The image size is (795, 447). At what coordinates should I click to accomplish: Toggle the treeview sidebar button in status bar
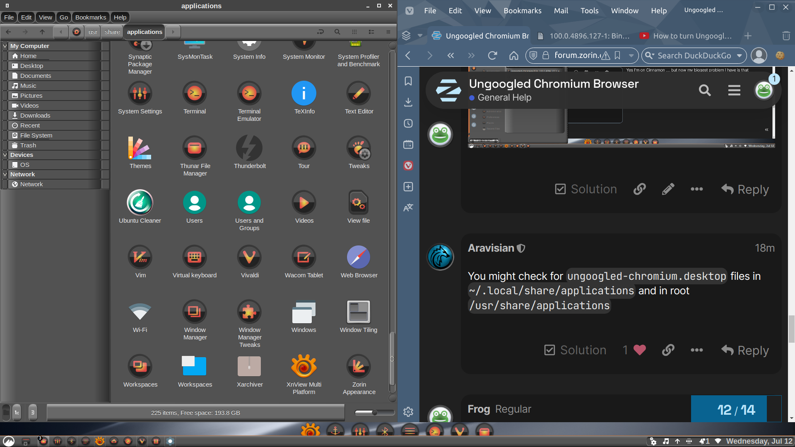coord(17,412)
